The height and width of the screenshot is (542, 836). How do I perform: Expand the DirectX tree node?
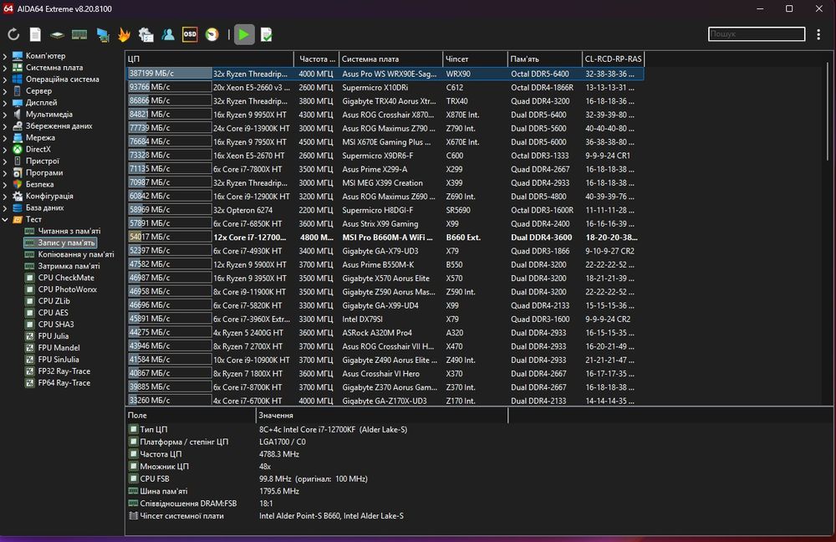[x=6, y=150]
